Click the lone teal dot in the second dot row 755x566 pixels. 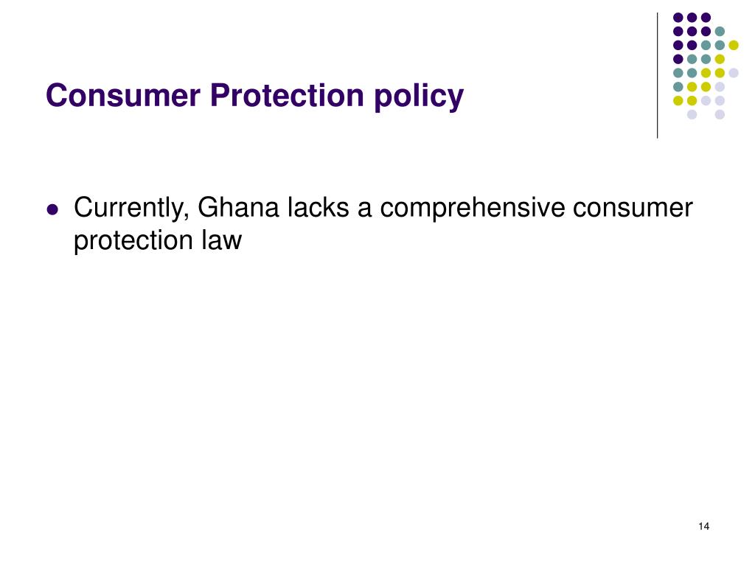pyautogui.click(x=720, y=32)
